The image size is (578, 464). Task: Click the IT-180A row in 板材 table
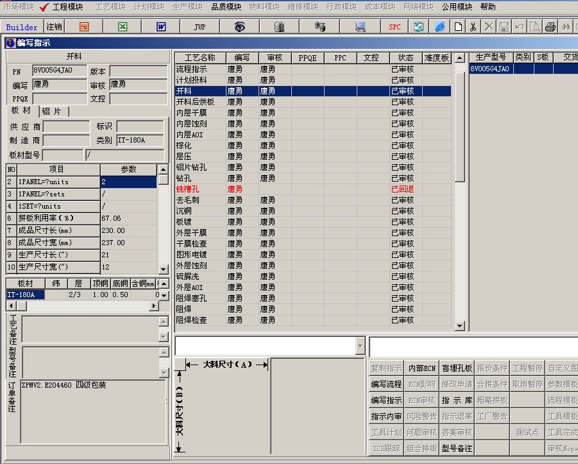tap(83, 295)
